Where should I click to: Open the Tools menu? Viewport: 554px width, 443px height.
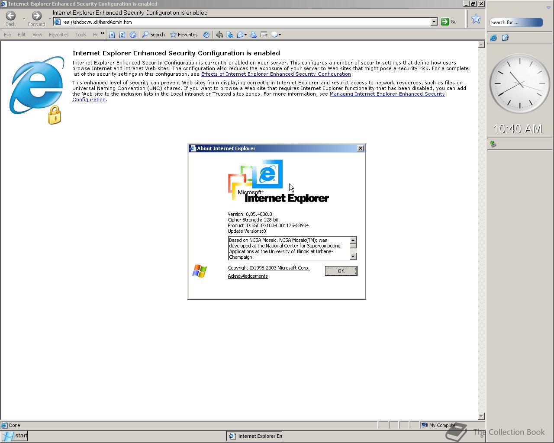point(81,35)
